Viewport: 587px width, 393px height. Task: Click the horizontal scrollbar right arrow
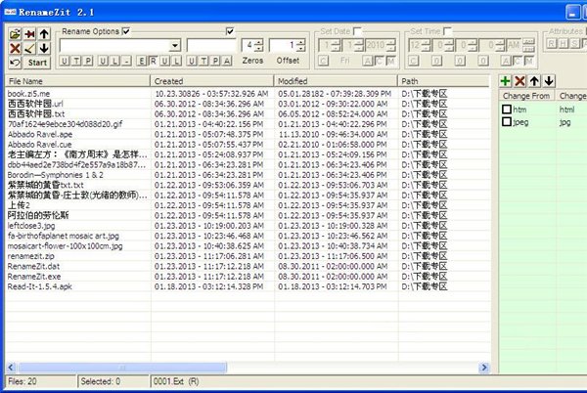[484, 368]
